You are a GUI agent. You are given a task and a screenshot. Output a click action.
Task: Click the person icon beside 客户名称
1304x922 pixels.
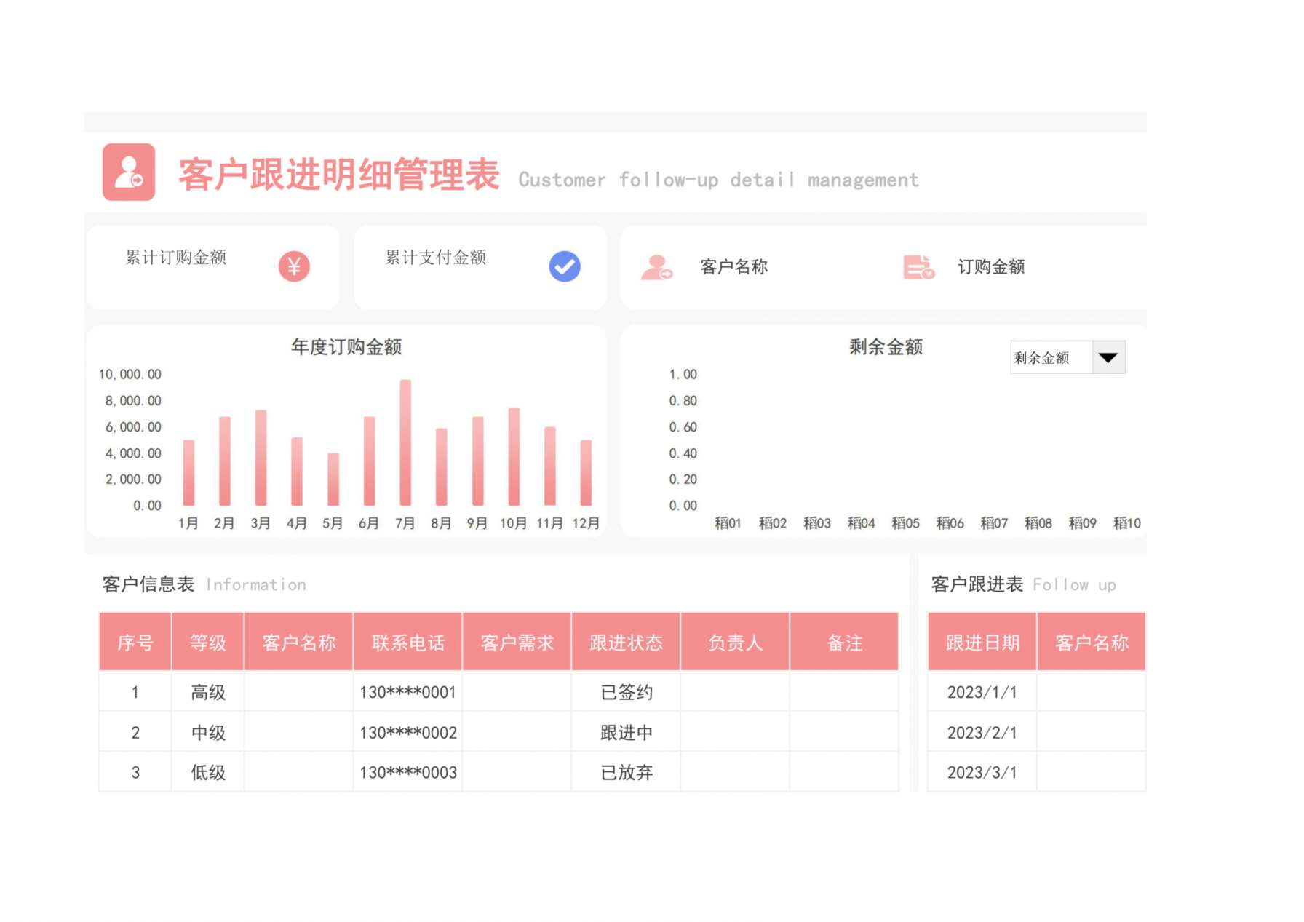click(656, 267)
